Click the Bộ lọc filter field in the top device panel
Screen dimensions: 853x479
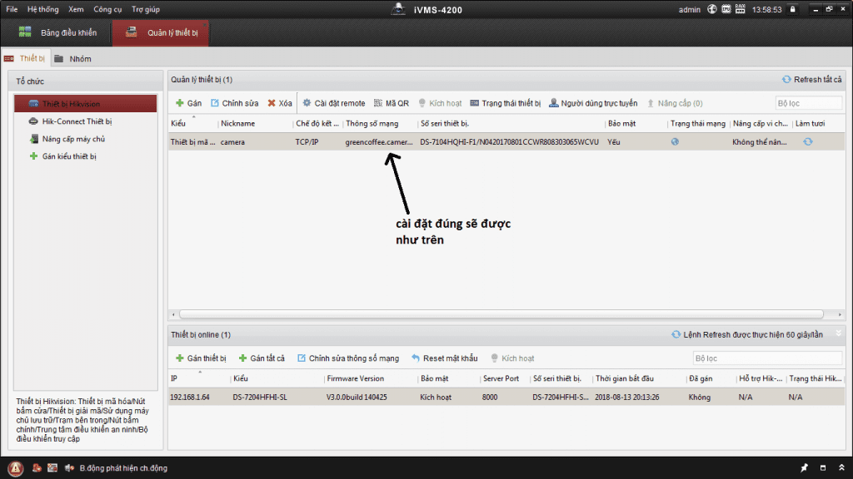click(x=808, y=103)
